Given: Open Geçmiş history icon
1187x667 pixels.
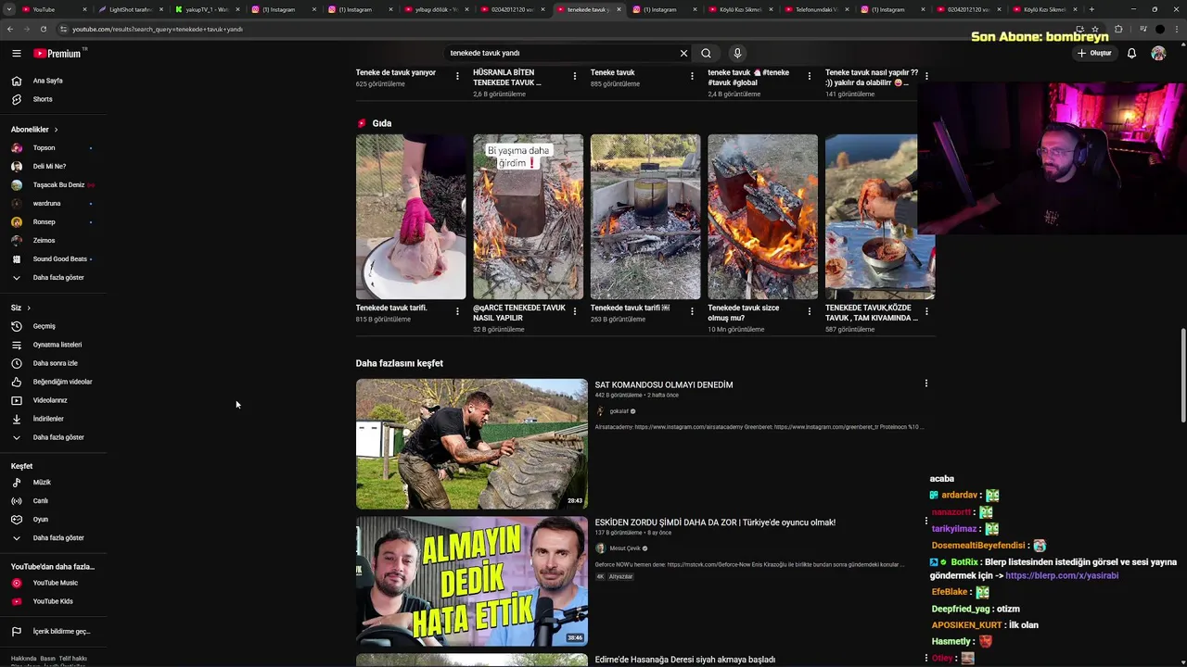Looking at the screenshot, I should [x=16, y=326].
